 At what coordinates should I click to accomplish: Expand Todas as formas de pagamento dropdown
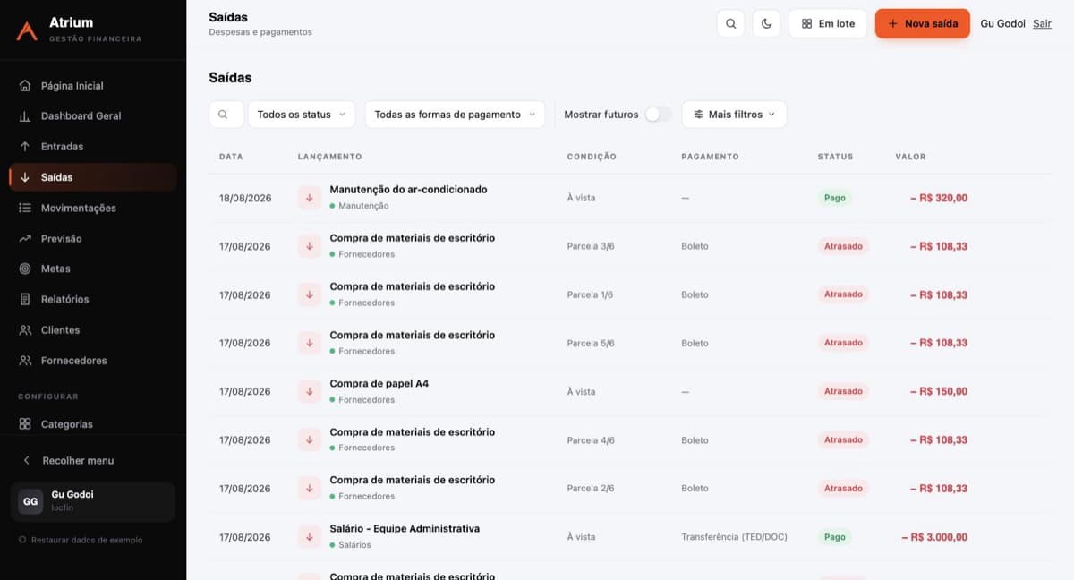click(x=455, y=115)
